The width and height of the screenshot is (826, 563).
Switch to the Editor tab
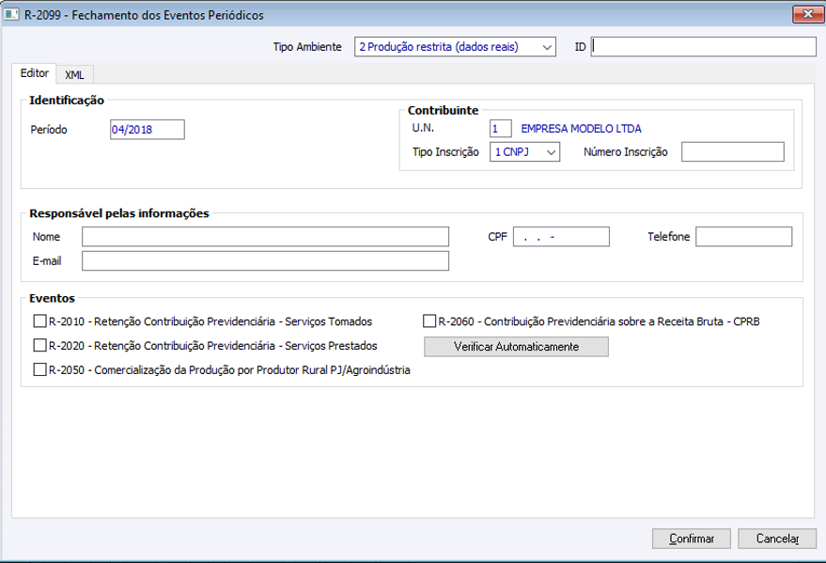point(34,73)
